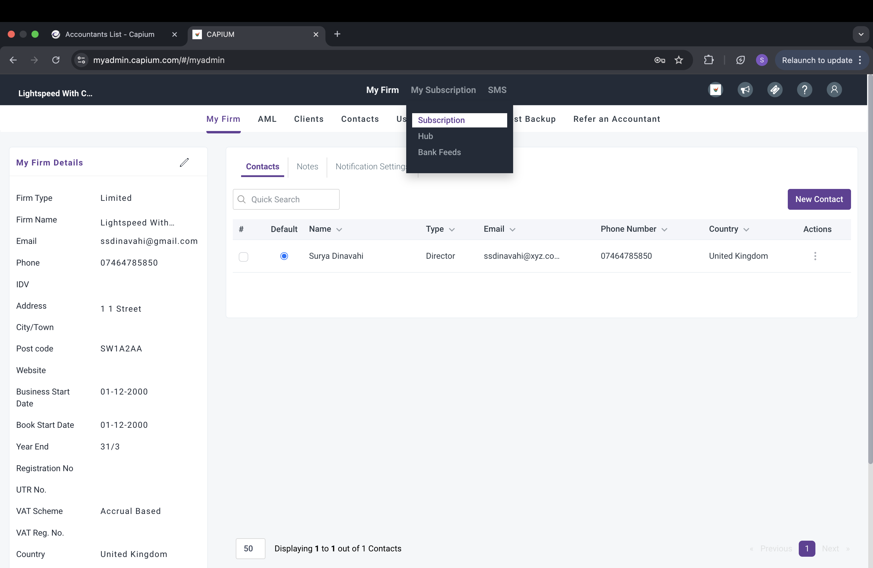
Task: Click the ticket icon in the header
Action: (x=775, y=90)
